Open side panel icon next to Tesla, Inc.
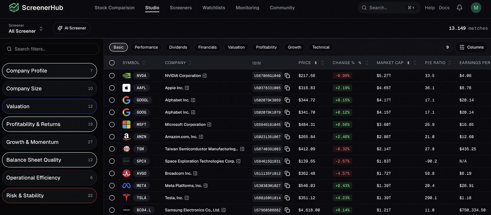 187,198
